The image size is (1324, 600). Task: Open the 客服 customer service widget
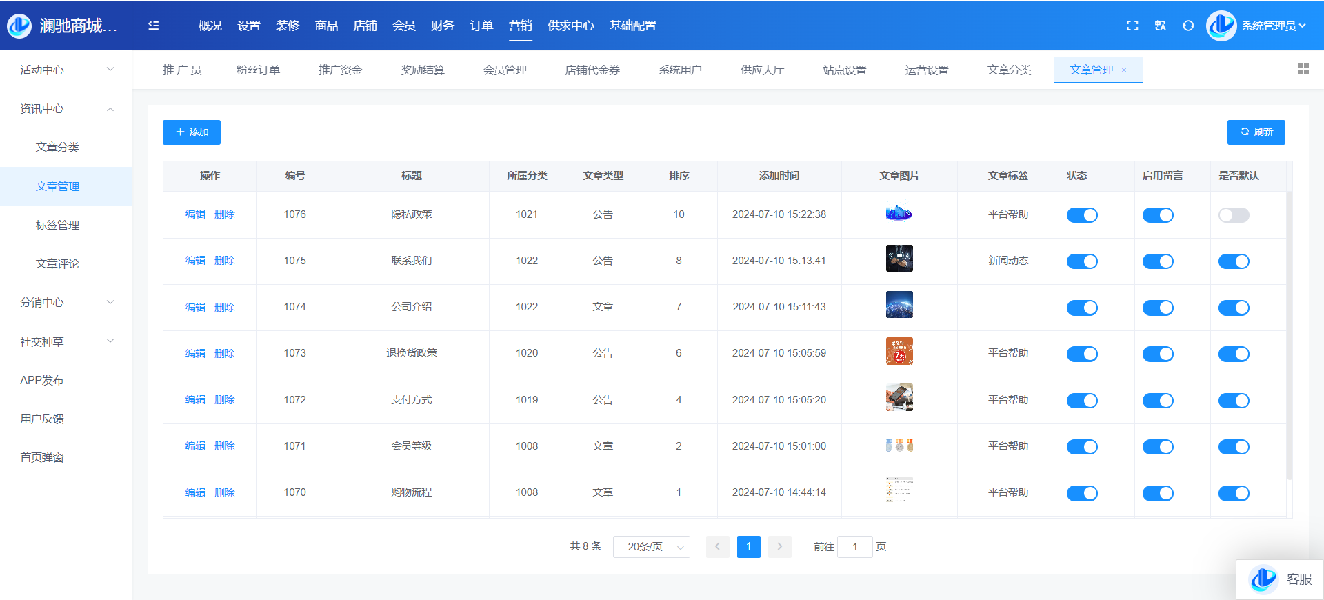tap(1281, 579)
